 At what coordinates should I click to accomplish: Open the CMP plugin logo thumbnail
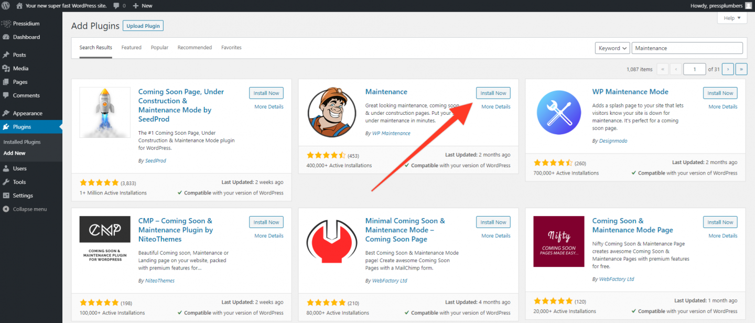pos(105,241)
